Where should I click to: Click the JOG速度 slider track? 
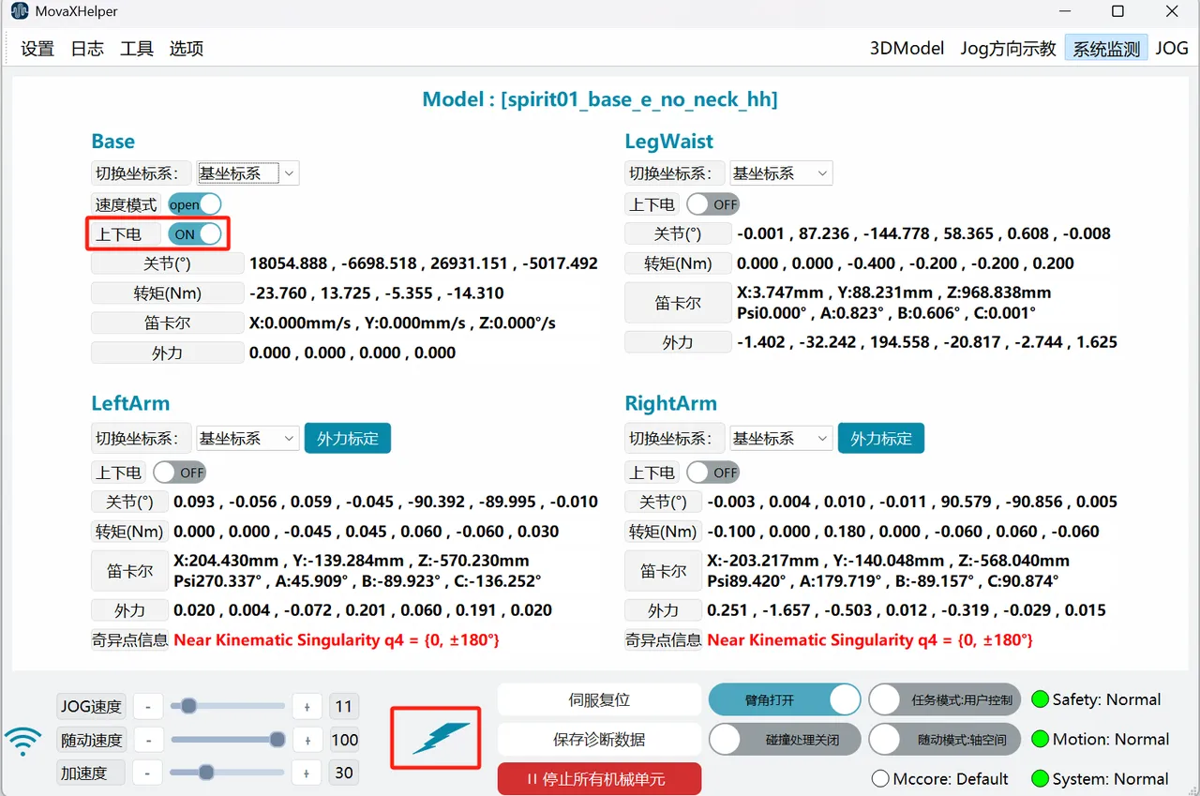pos(227,706)
